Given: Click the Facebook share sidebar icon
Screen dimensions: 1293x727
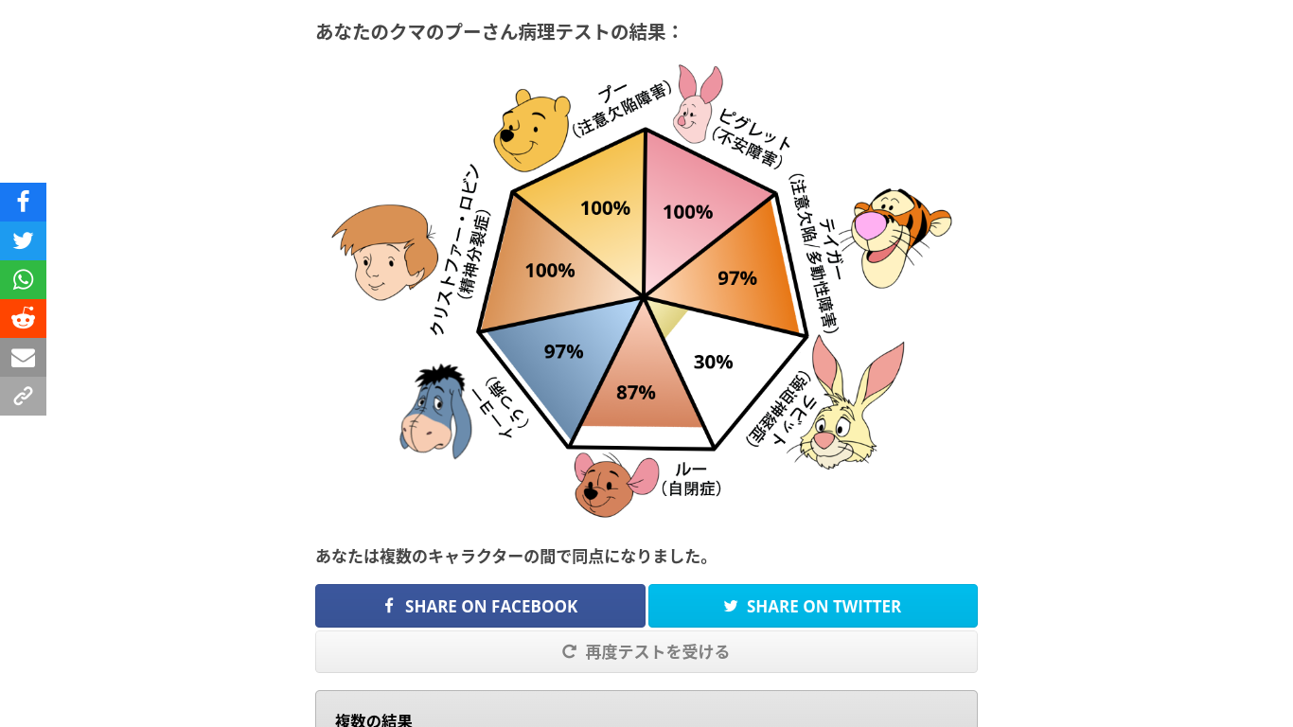Looking at the screenshot, I should pos(23,202).
